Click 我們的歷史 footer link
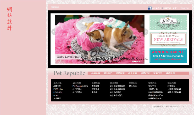The width and height of the screenshot is (194, 115). [x=77, y=92]
